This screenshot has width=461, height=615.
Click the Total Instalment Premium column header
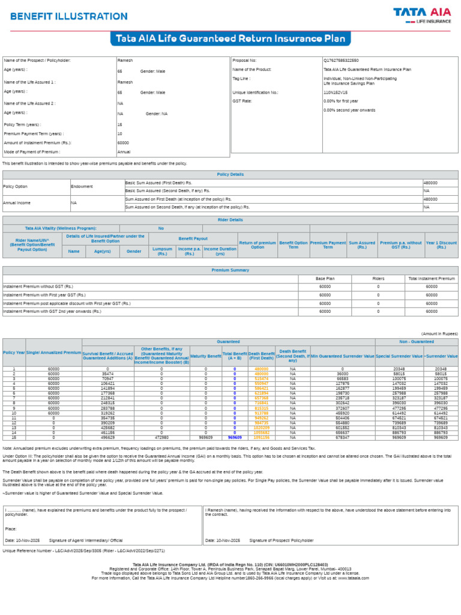click(x=432, y=279)
